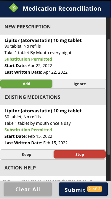This screenshot has width=111, height=199.
Task: Select Keep for existing Lipitor medication
Action: [x=26, y=154]
